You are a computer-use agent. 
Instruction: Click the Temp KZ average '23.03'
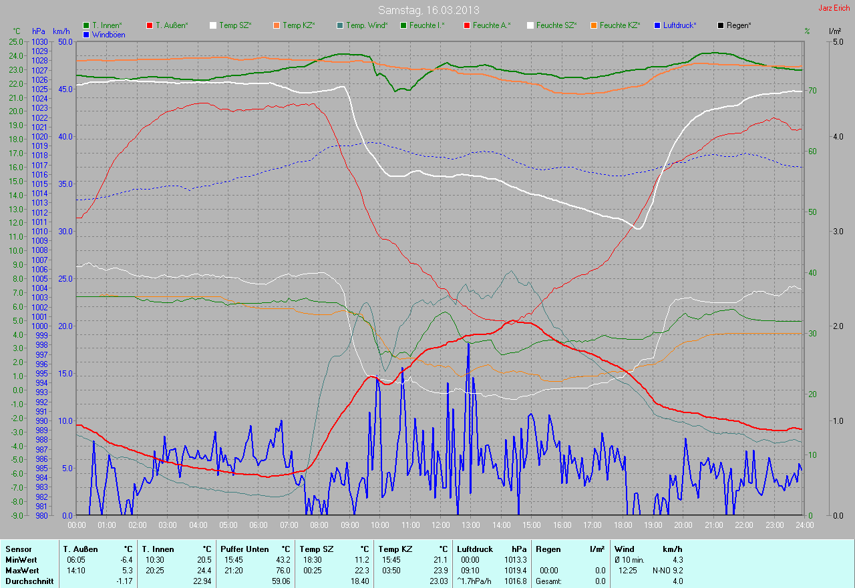click(438, 581)
